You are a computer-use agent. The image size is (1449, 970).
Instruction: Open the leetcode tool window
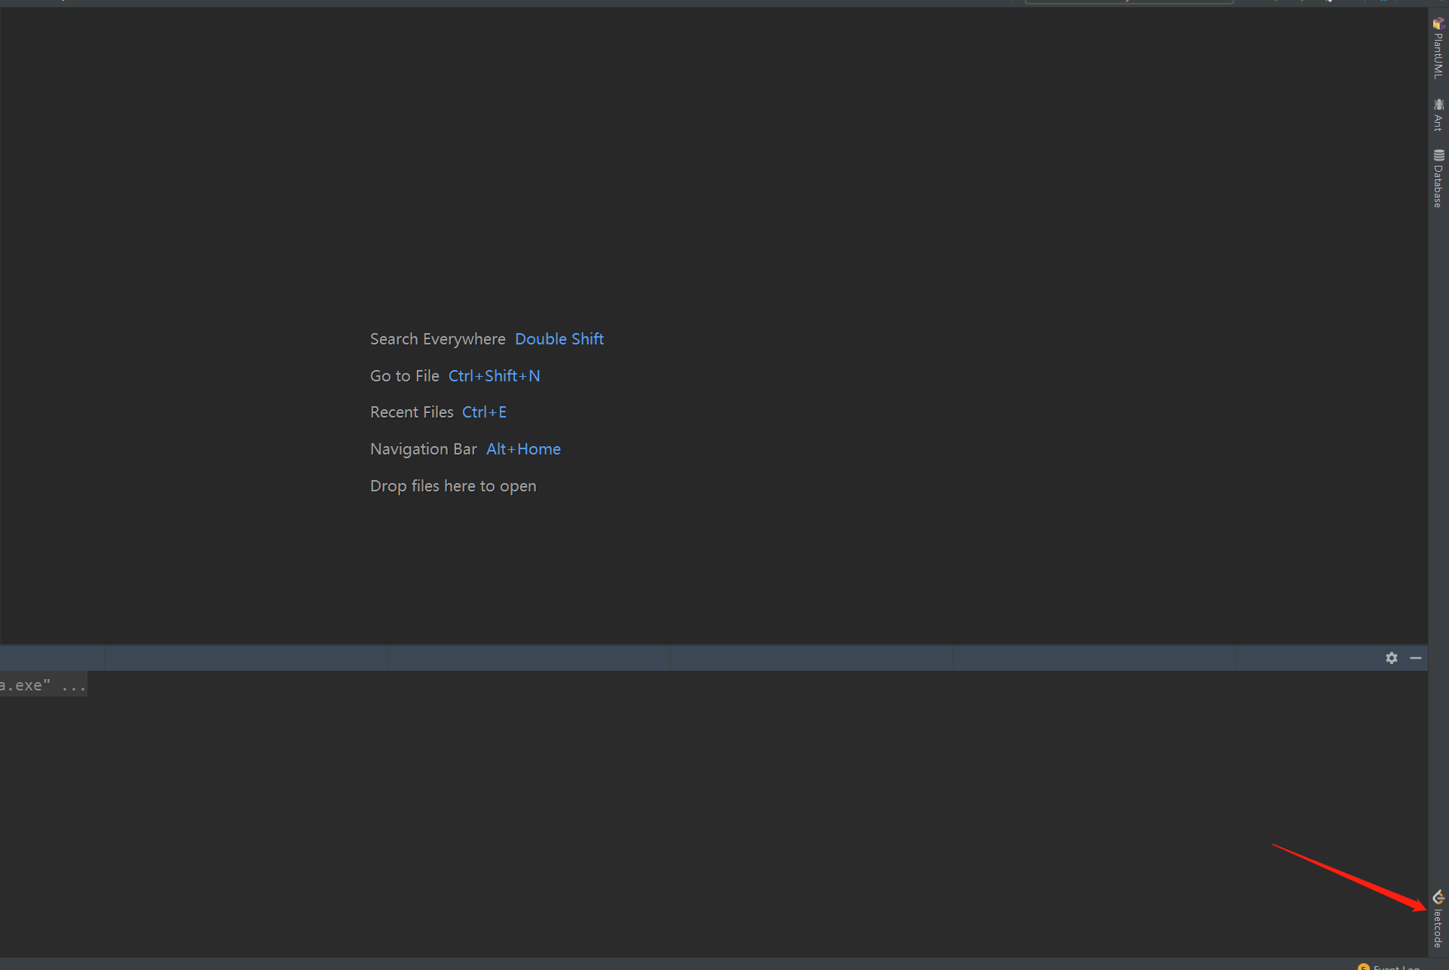tap(1438, 916)
